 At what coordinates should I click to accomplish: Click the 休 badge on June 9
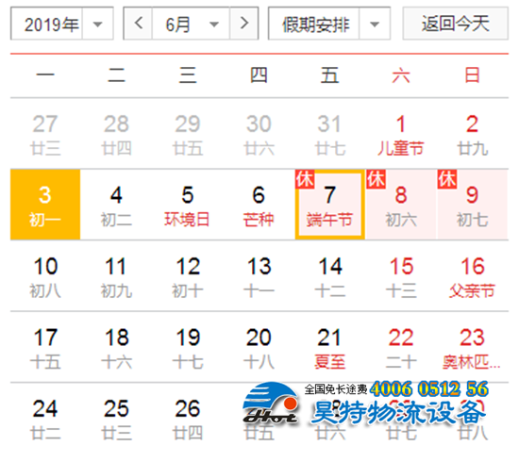pyautogui.click(x=447, y=179)
